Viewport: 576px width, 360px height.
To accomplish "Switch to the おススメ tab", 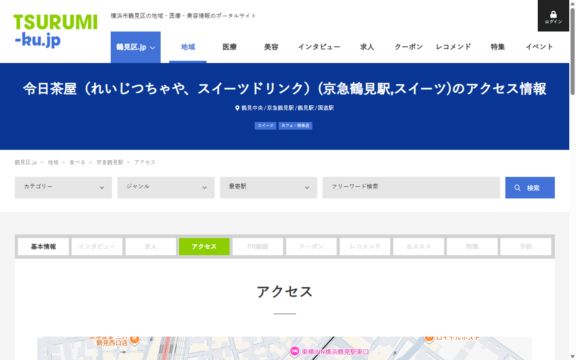I will tap(418, 247).
